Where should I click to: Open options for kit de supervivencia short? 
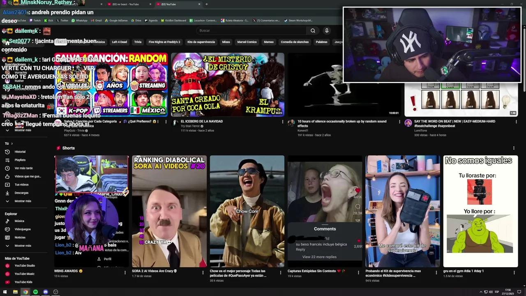tap(436, 272)
